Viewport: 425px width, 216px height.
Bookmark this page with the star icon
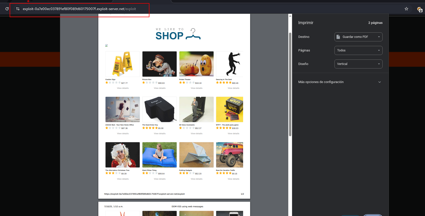click(406, 9)
